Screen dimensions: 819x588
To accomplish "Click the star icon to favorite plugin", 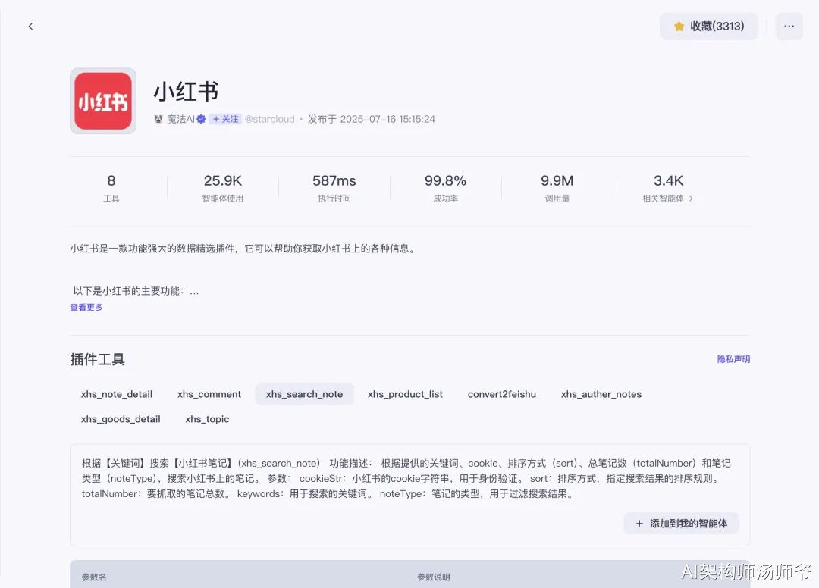I will click(679, 27).
